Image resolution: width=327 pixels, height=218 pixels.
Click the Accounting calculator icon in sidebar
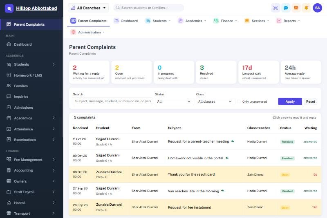tap(9, 170)
